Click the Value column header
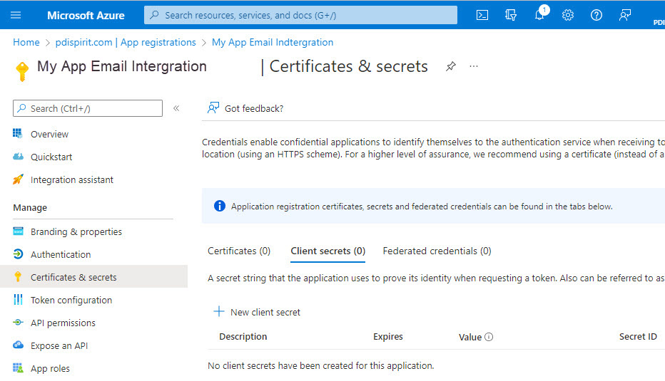The width and height of the screenshot is (665, 381). click(470, 337)
